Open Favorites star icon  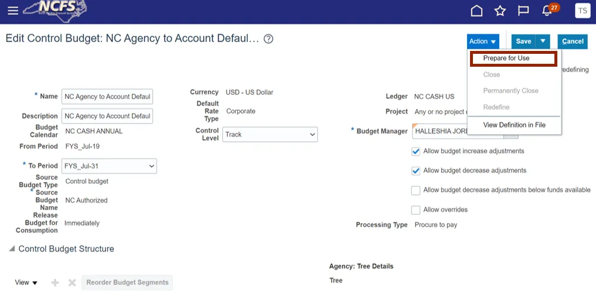pyautogui.click(x=500, y=11)
